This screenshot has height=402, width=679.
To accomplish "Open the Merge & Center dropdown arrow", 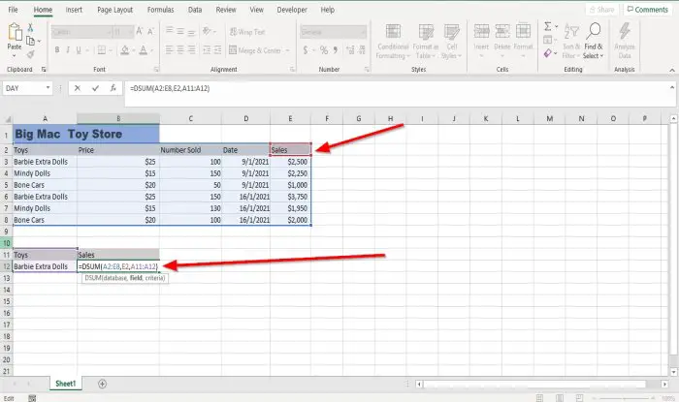I will click(x=287, y=50).
